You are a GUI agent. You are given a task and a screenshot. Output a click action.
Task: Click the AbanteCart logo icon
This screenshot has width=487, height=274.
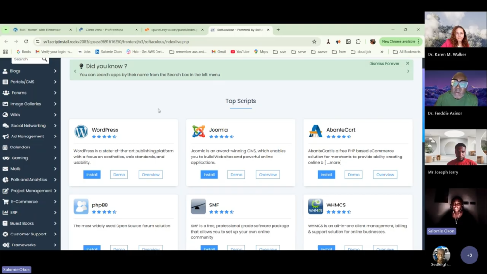coord(315,132)
